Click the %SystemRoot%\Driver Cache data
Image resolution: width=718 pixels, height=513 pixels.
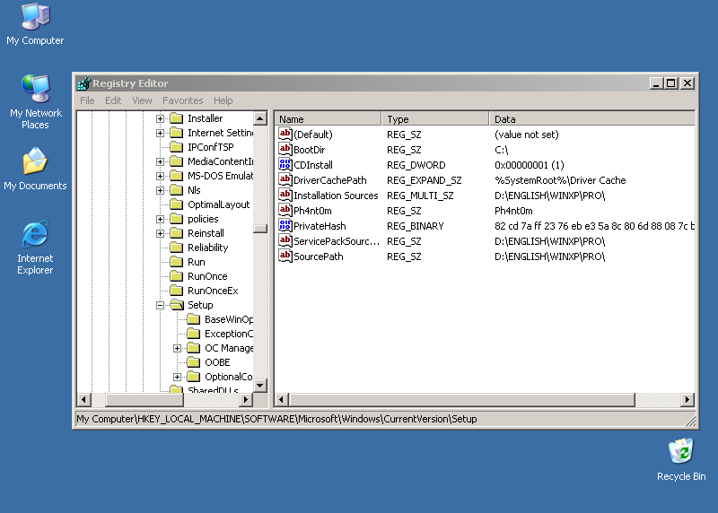[560, 180]
